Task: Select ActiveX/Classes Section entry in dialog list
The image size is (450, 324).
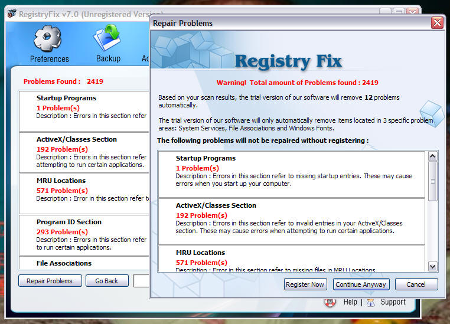Action: [292, 221]
